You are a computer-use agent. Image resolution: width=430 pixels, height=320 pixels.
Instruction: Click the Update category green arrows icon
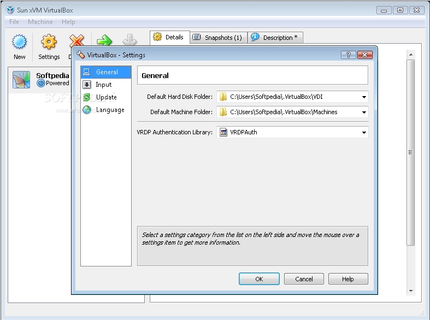coord(87,97)
